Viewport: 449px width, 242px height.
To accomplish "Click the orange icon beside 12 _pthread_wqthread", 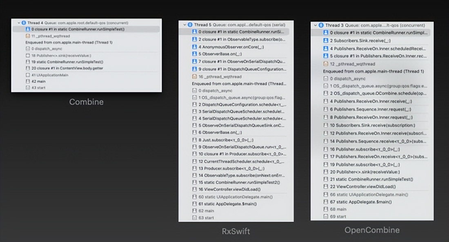I will [x=326, y=64].
